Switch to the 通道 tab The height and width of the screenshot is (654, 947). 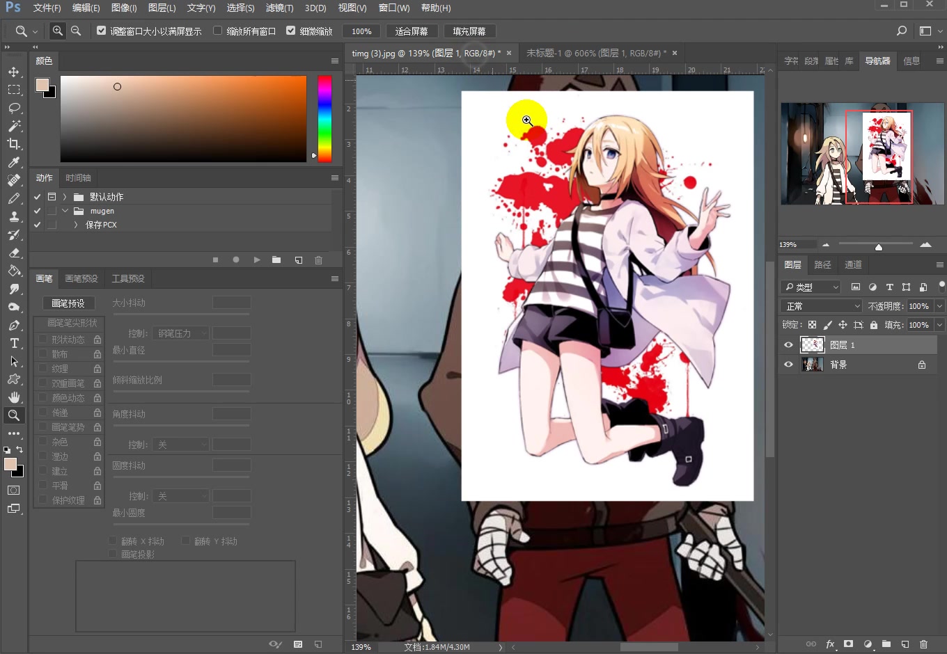pyautogui.click(x=853, y=265)
